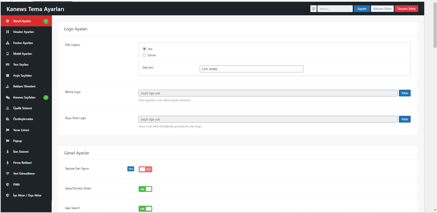This screenshot has height=213, width=437.
Task: Click the Yazı Sayfası newspaper icon
Action: coord(8,65)
